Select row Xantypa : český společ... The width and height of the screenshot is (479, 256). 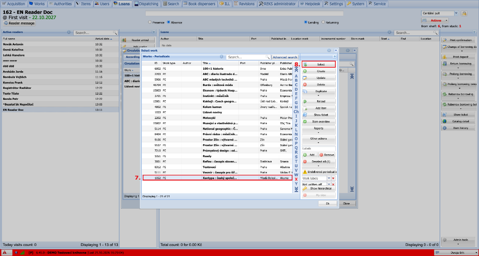pyautogui.click(x=217, y=177)
